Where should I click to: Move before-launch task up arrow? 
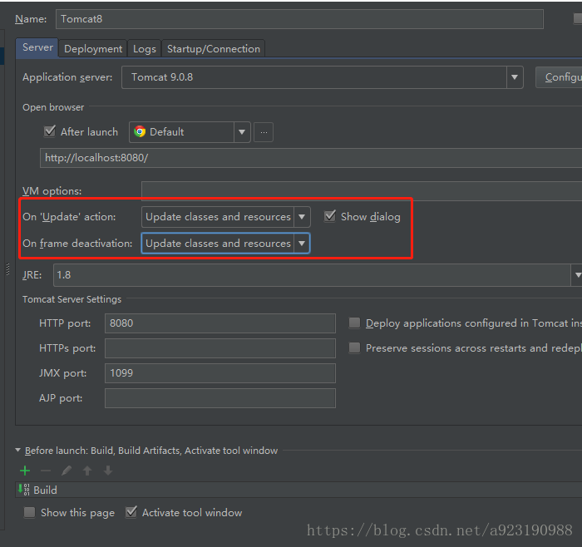tap(87, 471)
